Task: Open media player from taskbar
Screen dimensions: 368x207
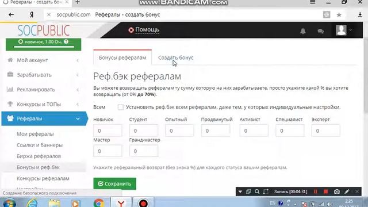Action: pos(75,203)
